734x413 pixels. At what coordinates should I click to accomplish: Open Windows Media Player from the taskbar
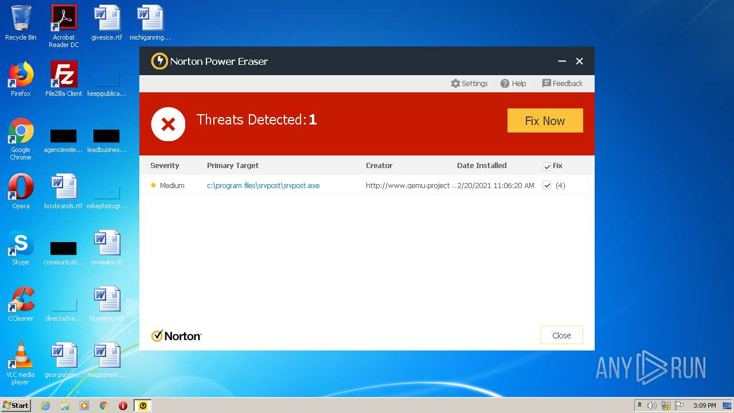[84, 406]
